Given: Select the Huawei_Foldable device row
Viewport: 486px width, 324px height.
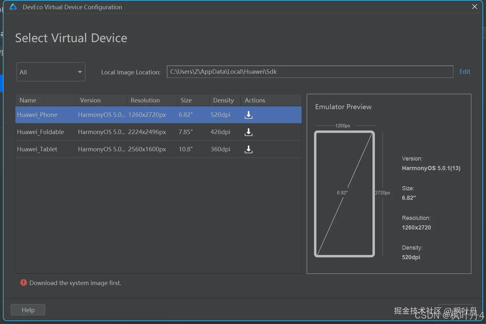Looking at the screenshot, I should pyautogui.click(x=41, y=132).
